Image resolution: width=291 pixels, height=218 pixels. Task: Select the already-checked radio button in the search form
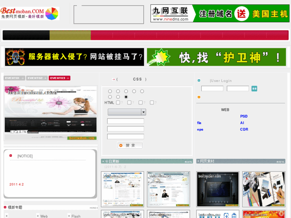pyautogui.click(x=126, y=97)
